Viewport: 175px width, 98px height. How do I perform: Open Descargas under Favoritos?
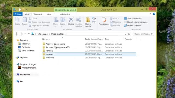pyautogui.click(x=24, y=44)
